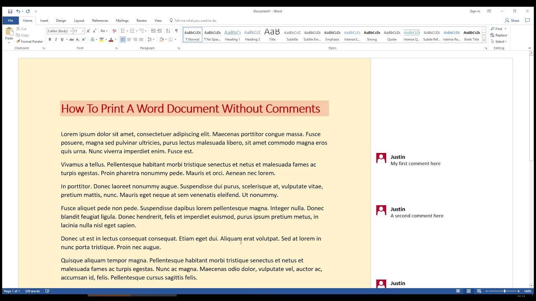
Task: Open the Styles pane launcher
Action: pos(486,48)
